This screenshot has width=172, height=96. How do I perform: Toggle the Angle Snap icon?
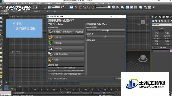click(x=80, y=7)
